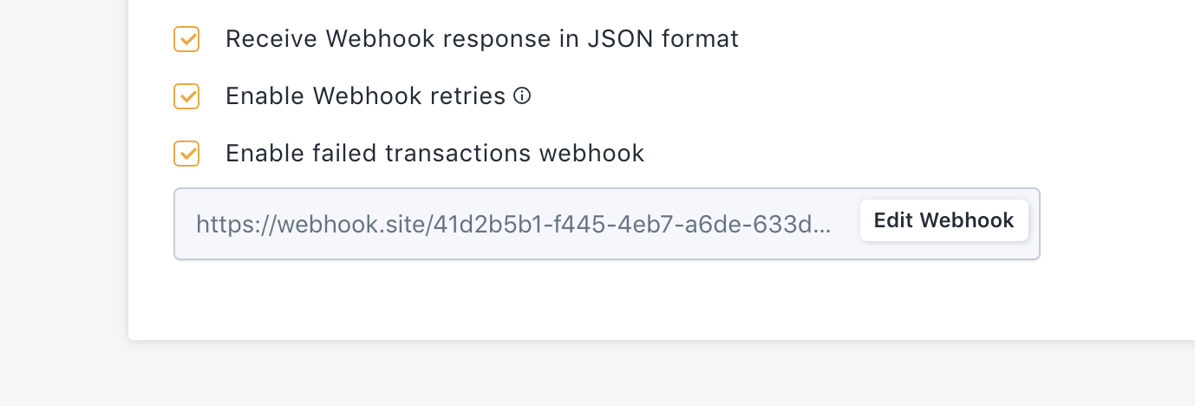
Task: Click the "Enable Webhook retries" label text
Action: click(366, 96)
